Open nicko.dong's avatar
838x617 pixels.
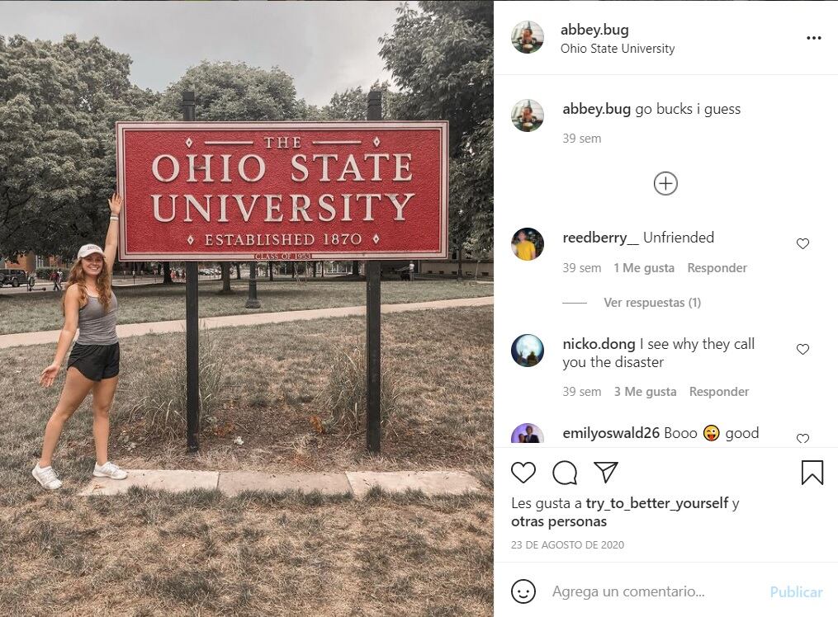528,351
